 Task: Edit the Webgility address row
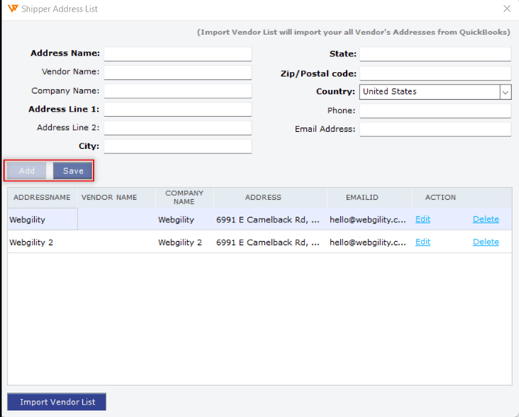click(x=422, y=219)
